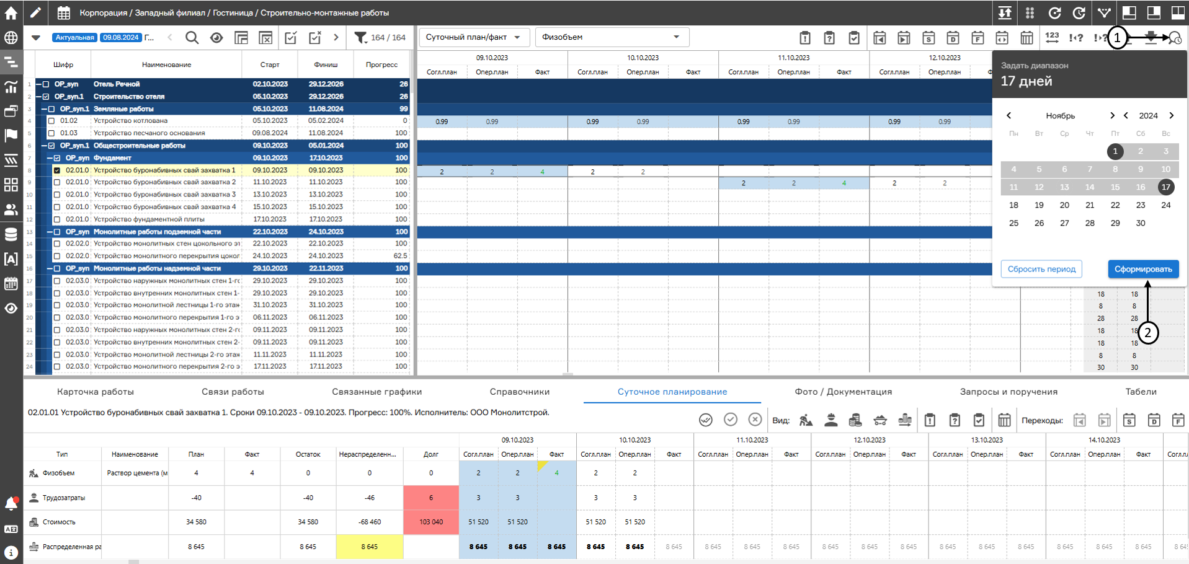Toggle checkbox for Устройство котлована

pos(51,121)
